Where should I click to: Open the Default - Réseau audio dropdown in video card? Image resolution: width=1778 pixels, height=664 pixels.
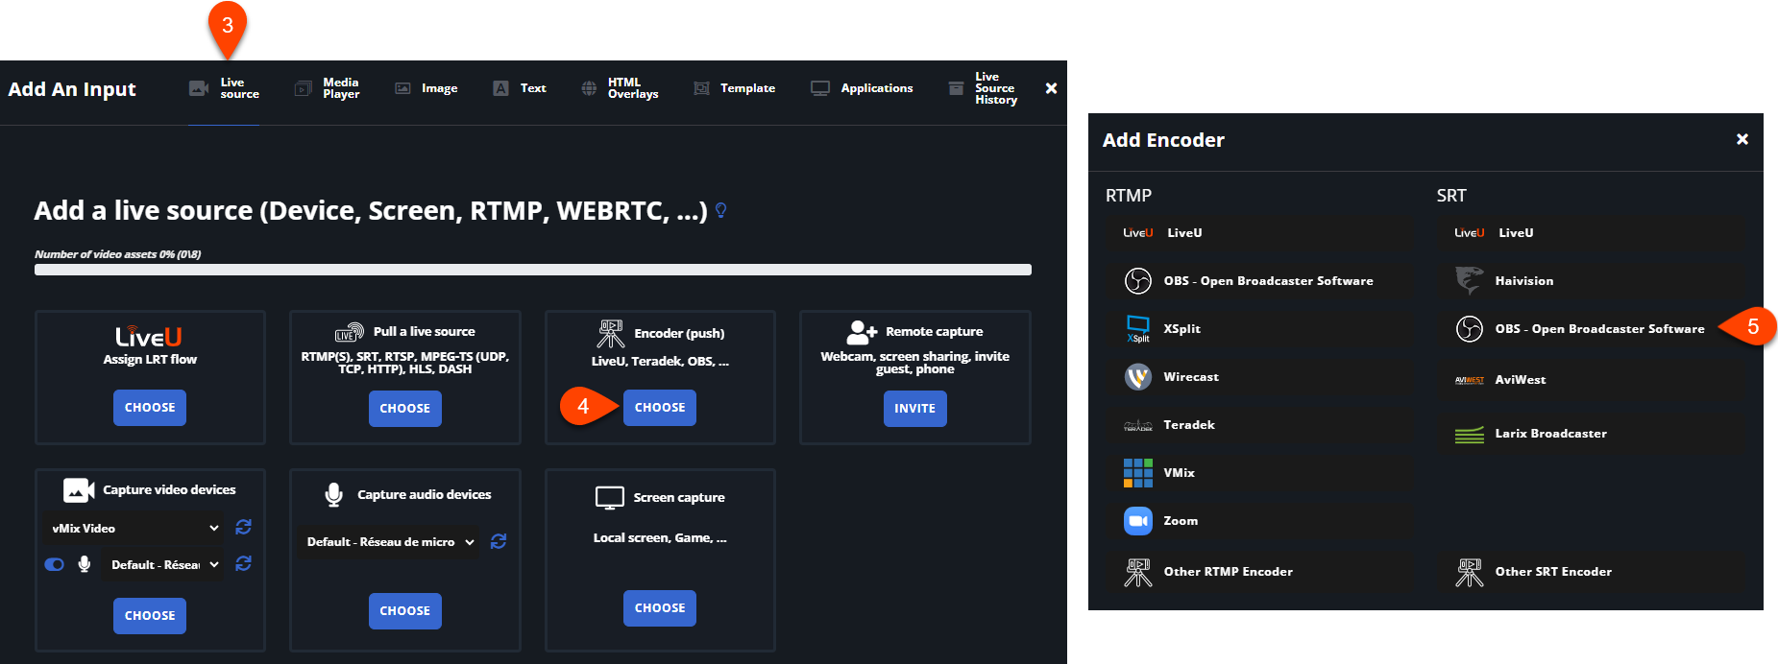click(164, 565)
